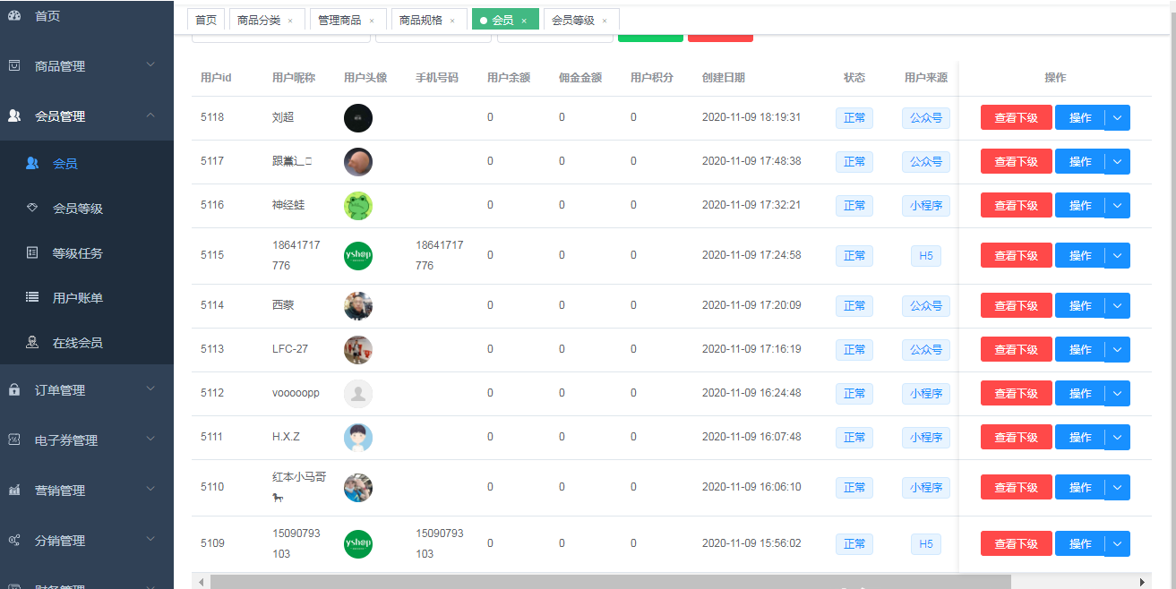The image size is (1176, 589).
Task: Click 操作 button for user 5115
Action: 1080,256
